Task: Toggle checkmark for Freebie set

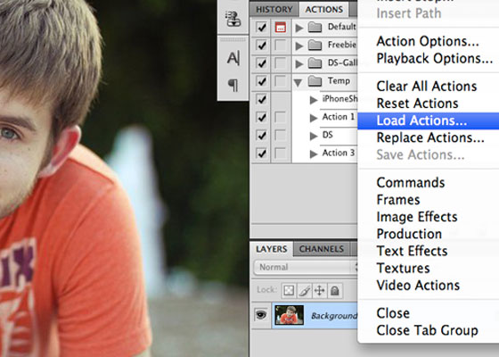Action: (261, 46)
